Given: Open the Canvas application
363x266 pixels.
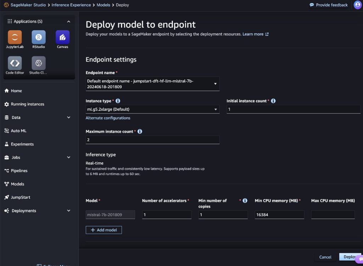Looking at the screenshot, I should point(62,37).
